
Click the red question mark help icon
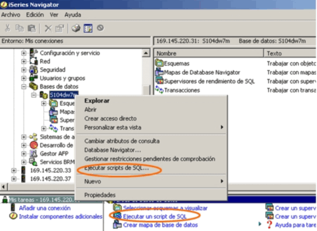pos(269,225)
